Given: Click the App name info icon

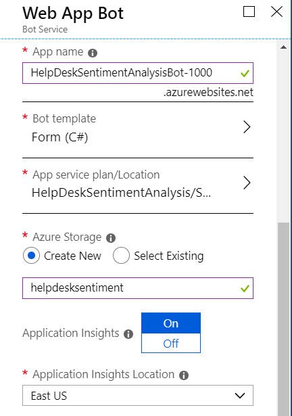Looking at the screenshot, I should [93, 53].
